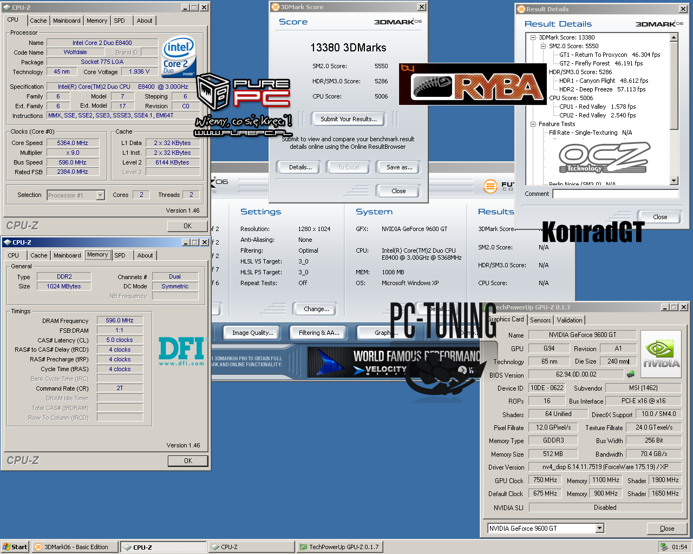Screen dimensions: 693x554
Task: Click the Intel Core 2 Duo logo
Action: 179,56
